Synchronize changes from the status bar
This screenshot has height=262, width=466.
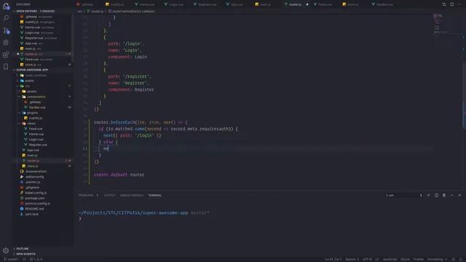coord(24,259)
